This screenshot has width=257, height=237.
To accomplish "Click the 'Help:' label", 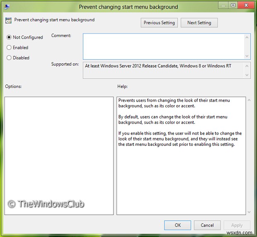I will pos(122,86).
